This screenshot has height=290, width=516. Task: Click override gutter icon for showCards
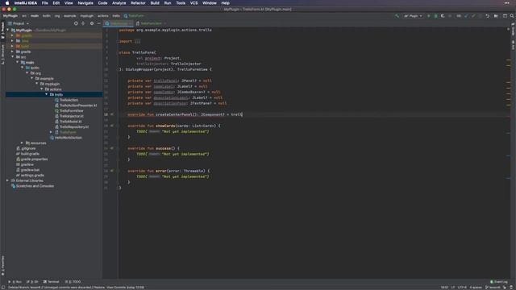coord(112,126)
